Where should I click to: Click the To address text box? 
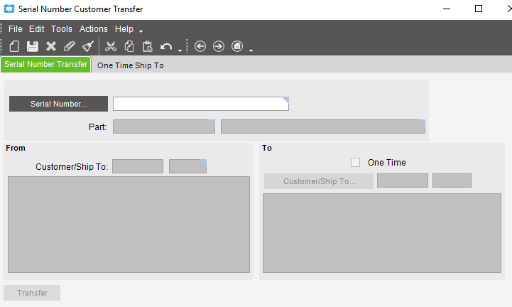point(382,233)
